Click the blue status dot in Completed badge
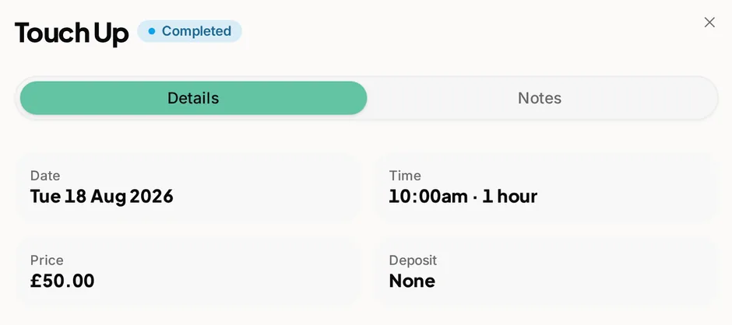The width and height of the screenshot is (732, 325). tap(151, 31)
